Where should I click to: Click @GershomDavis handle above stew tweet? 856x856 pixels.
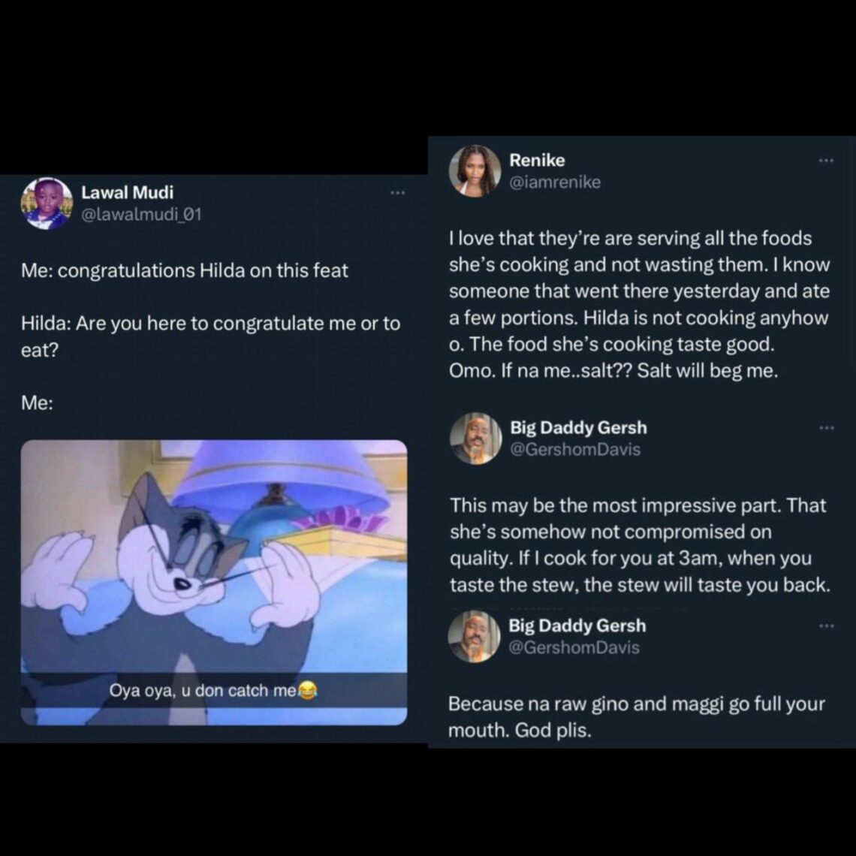575,450
